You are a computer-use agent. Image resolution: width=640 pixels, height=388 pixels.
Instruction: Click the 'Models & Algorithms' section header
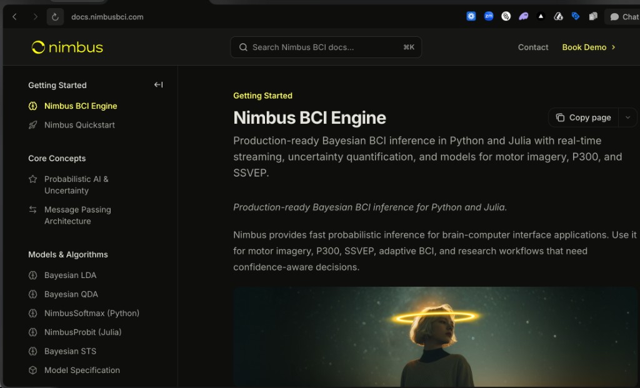67,254
